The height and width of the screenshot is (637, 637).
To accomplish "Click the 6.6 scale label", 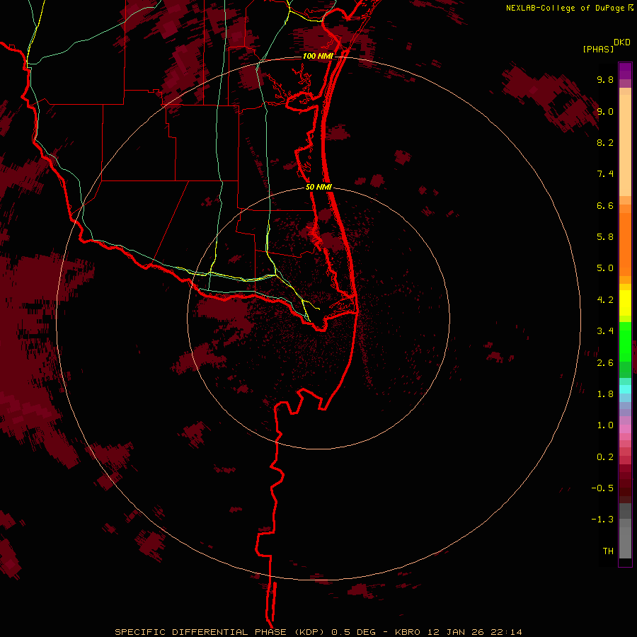I will [x=605, y=206].
